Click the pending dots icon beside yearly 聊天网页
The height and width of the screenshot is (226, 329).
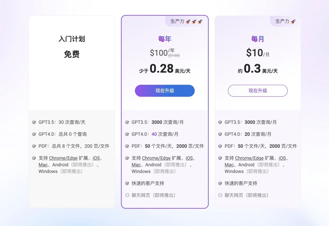[127, 195]
